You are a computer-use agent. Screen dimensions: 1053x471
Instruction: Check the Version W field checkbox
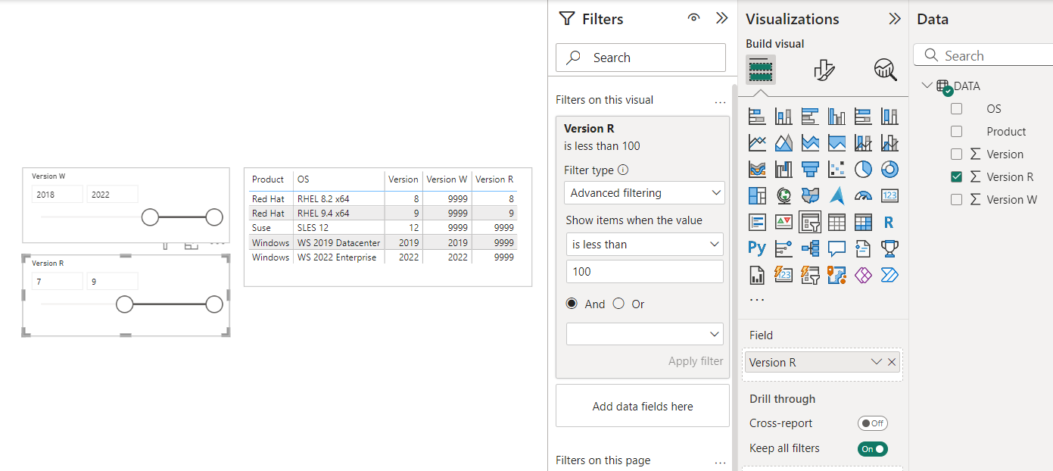[x=956, y=200]
